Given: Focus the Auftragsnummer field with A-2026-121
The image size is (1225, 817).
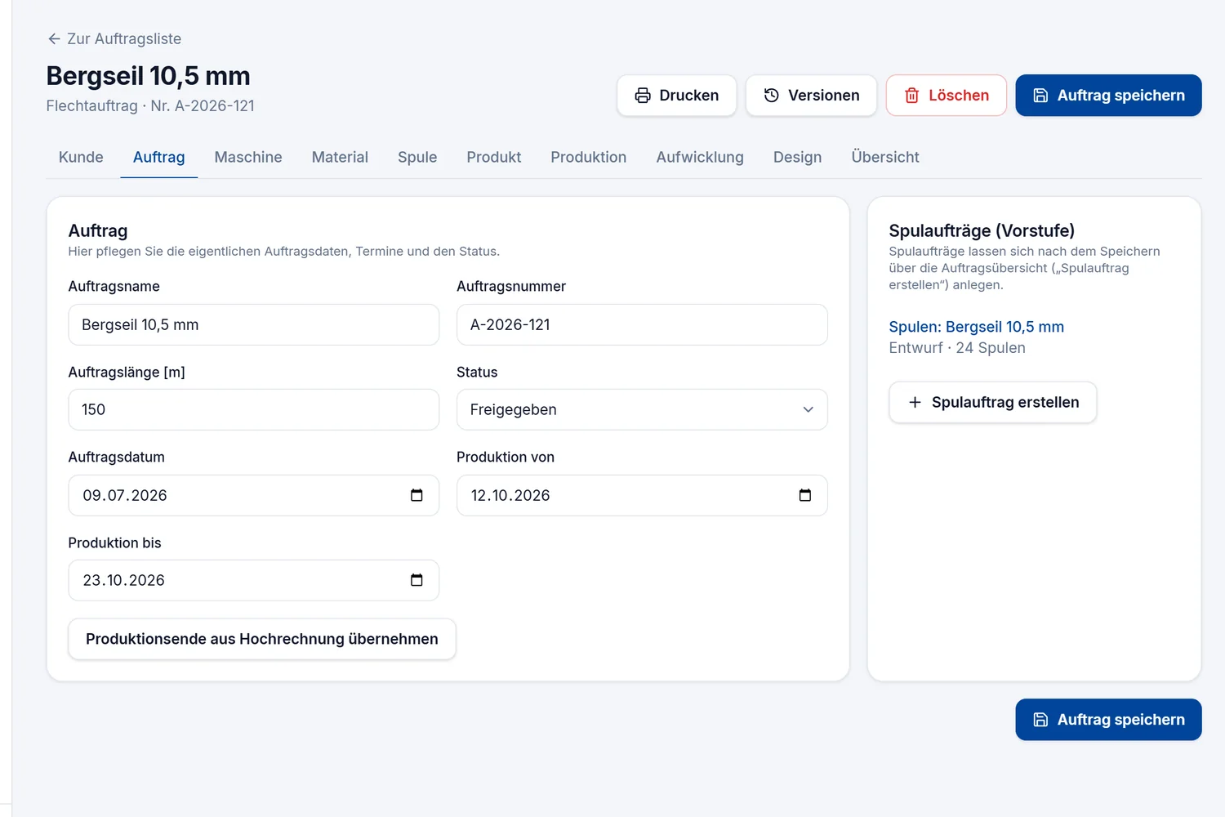Looking at the screenshot, I should (642, 324).
